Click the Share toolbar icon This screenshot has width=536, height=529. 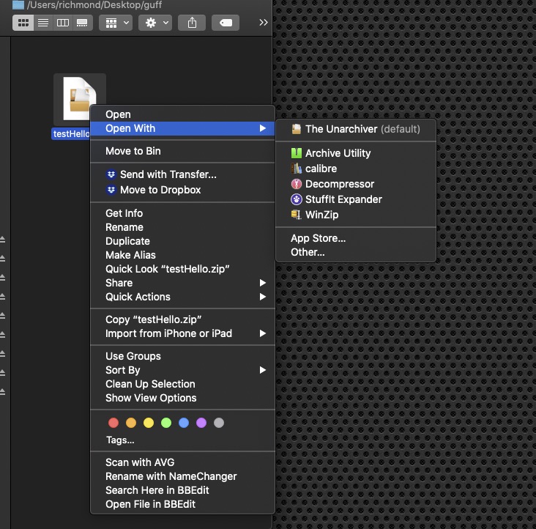click(192, 23)
